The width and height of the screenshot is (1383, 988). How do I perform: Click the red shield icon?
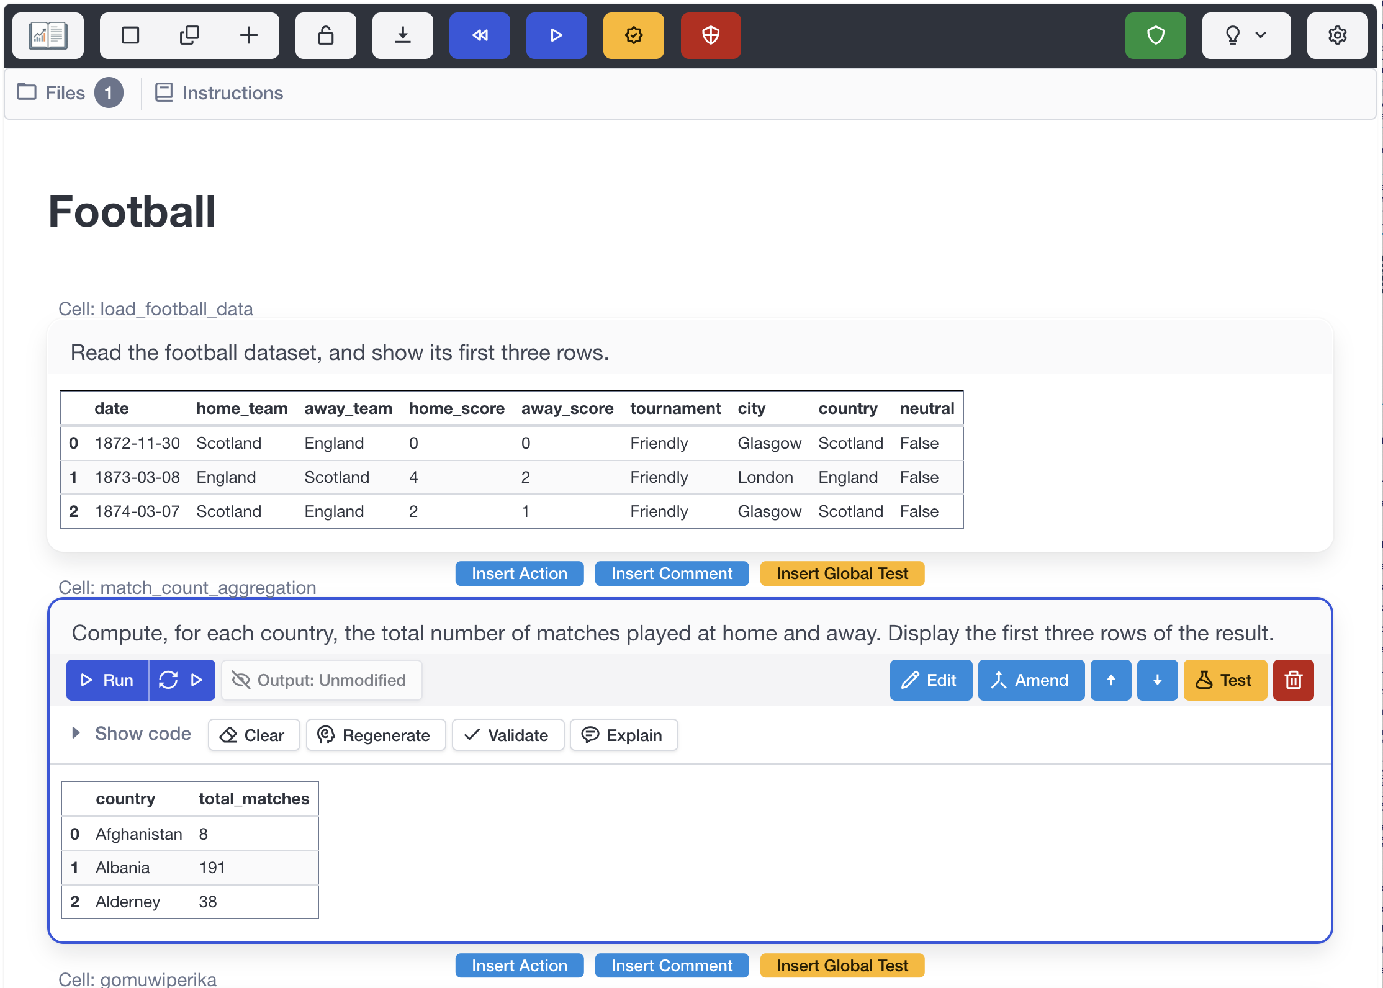tap(711, 35)
